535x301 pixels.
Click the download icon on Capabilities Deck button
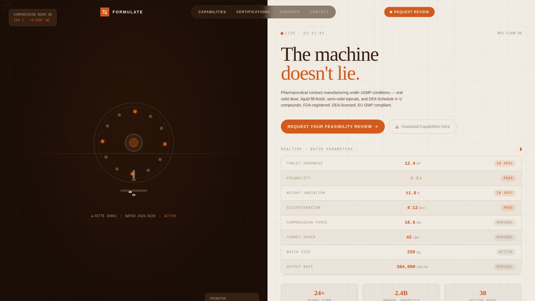click(397, 127)
